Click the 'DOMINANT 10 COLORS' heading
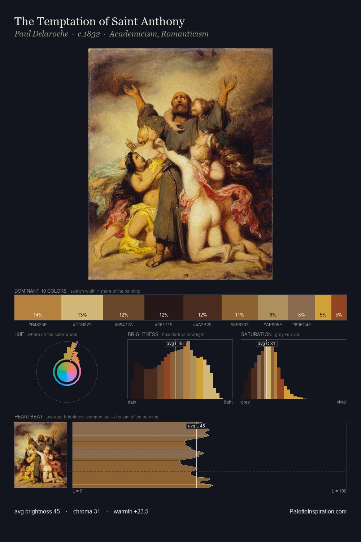The height and width of the screenshot is (542, 361). 40,291
